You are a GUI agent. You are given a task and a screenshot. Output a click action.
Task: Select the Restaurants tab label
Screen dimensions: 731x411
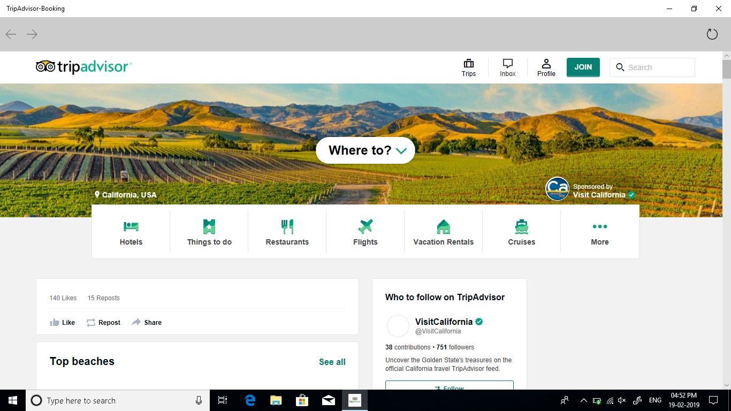287,242
